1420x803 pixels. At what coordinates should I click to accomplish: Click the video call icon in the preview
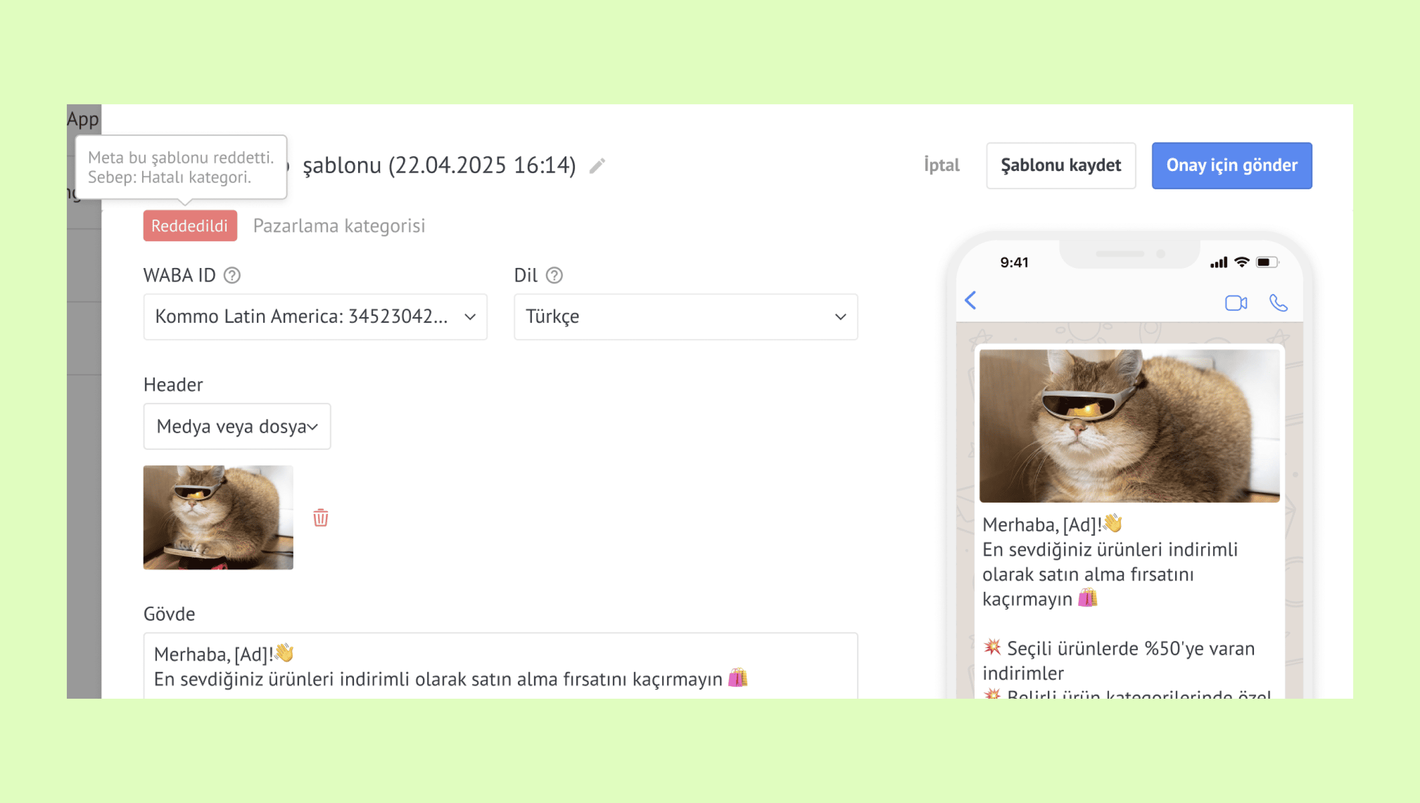1236,303
